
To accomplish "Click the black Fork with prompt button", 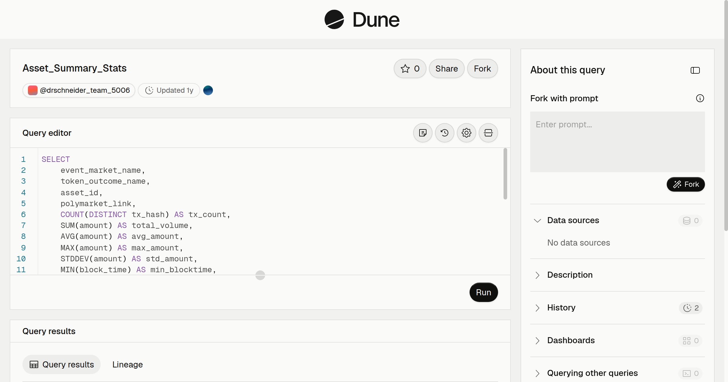I will [686, 184].
